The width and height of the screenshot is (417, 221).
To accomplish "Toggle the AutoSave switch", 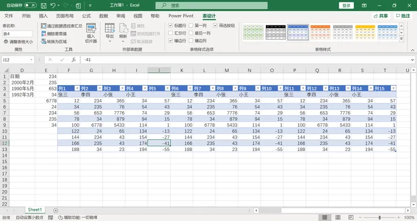I will pyautogui.click(x=30, y=5).
